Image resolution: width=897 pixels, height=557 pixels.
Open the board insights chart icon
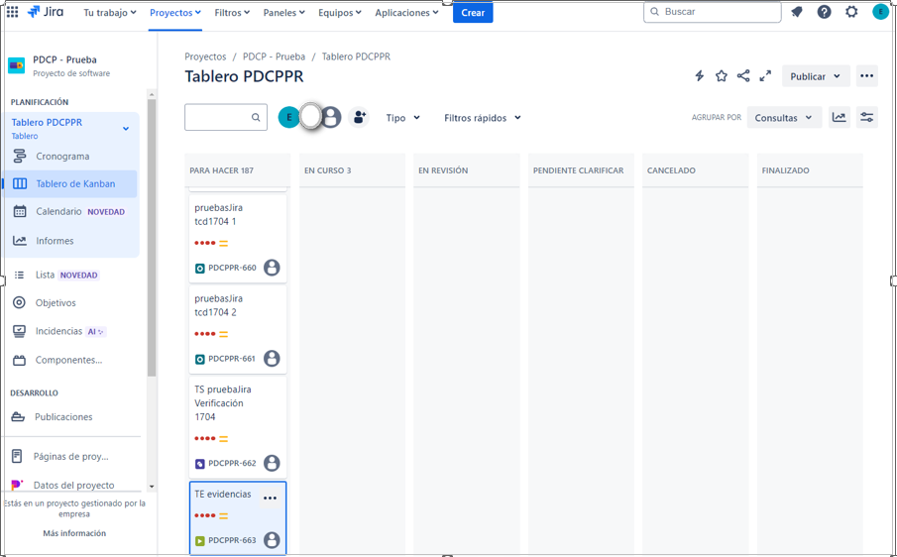[x=840, y=117]
